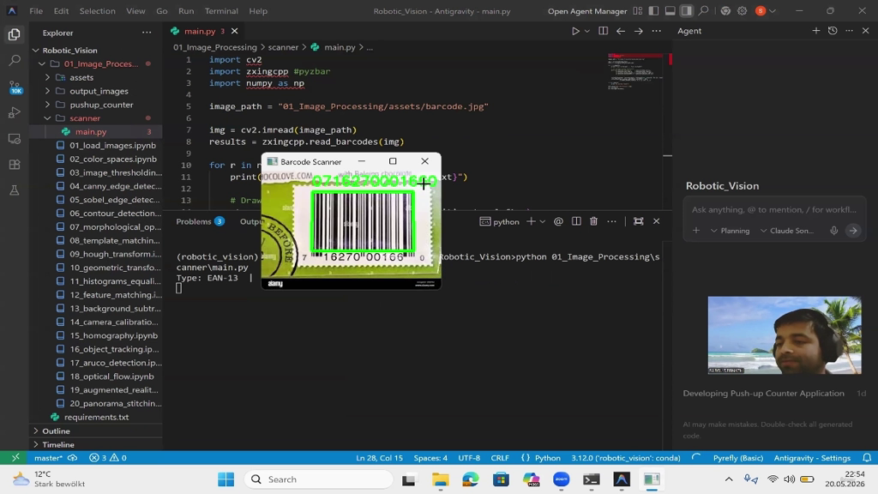Split the terminal panel

click(x=576, y=221)
